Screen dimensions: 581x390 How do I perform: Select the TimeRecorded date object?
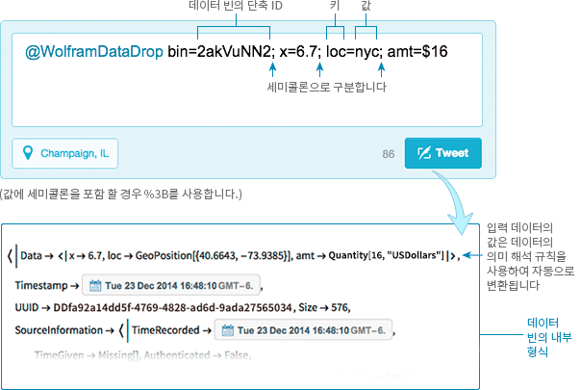tap(303, 330)
